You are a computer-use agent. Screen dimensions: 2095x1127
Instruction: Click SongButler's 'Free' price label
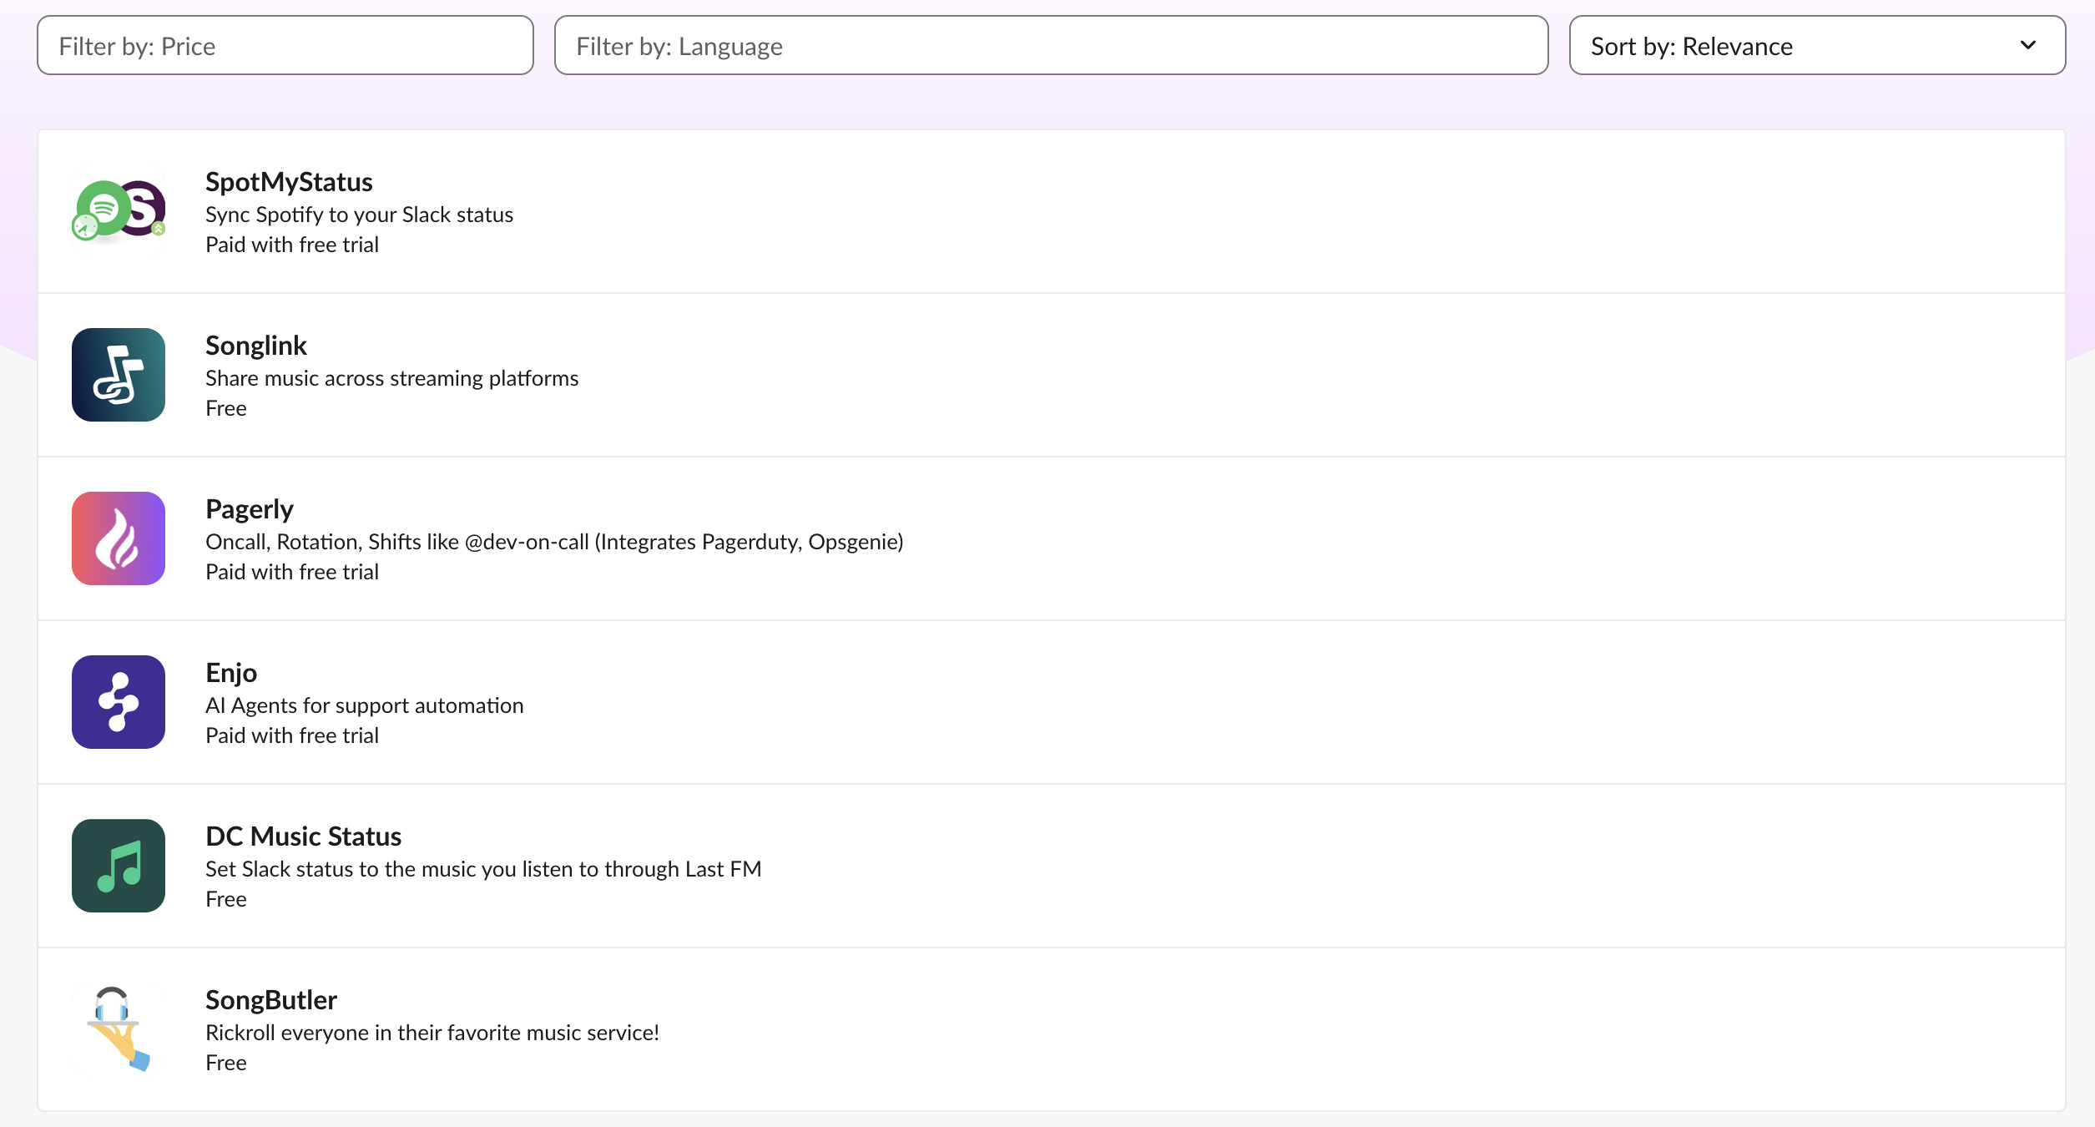tap(226, 1063)
